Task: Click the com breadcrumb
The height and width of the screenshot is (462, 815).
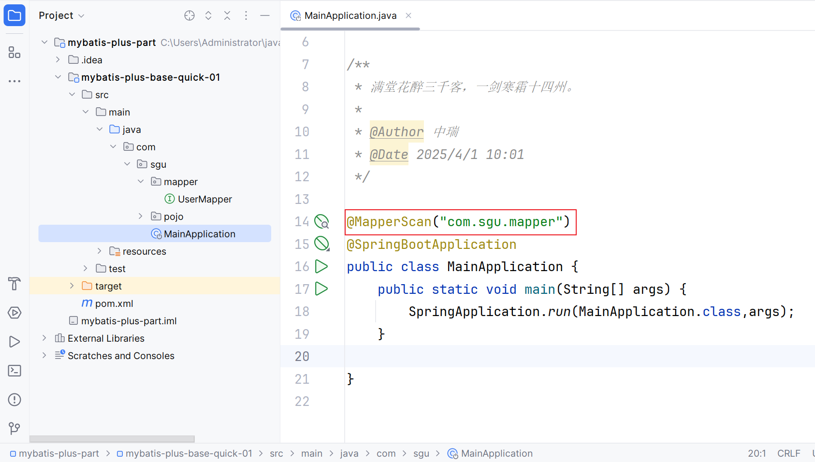Action: pos(386,453)
